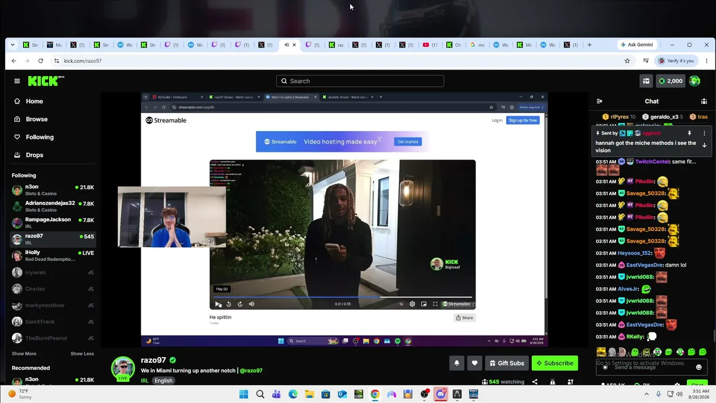The height and width of the screenshot is (403, 716).
Task: Open Ask Gemini in Chrome
Action: coord(637,45)
